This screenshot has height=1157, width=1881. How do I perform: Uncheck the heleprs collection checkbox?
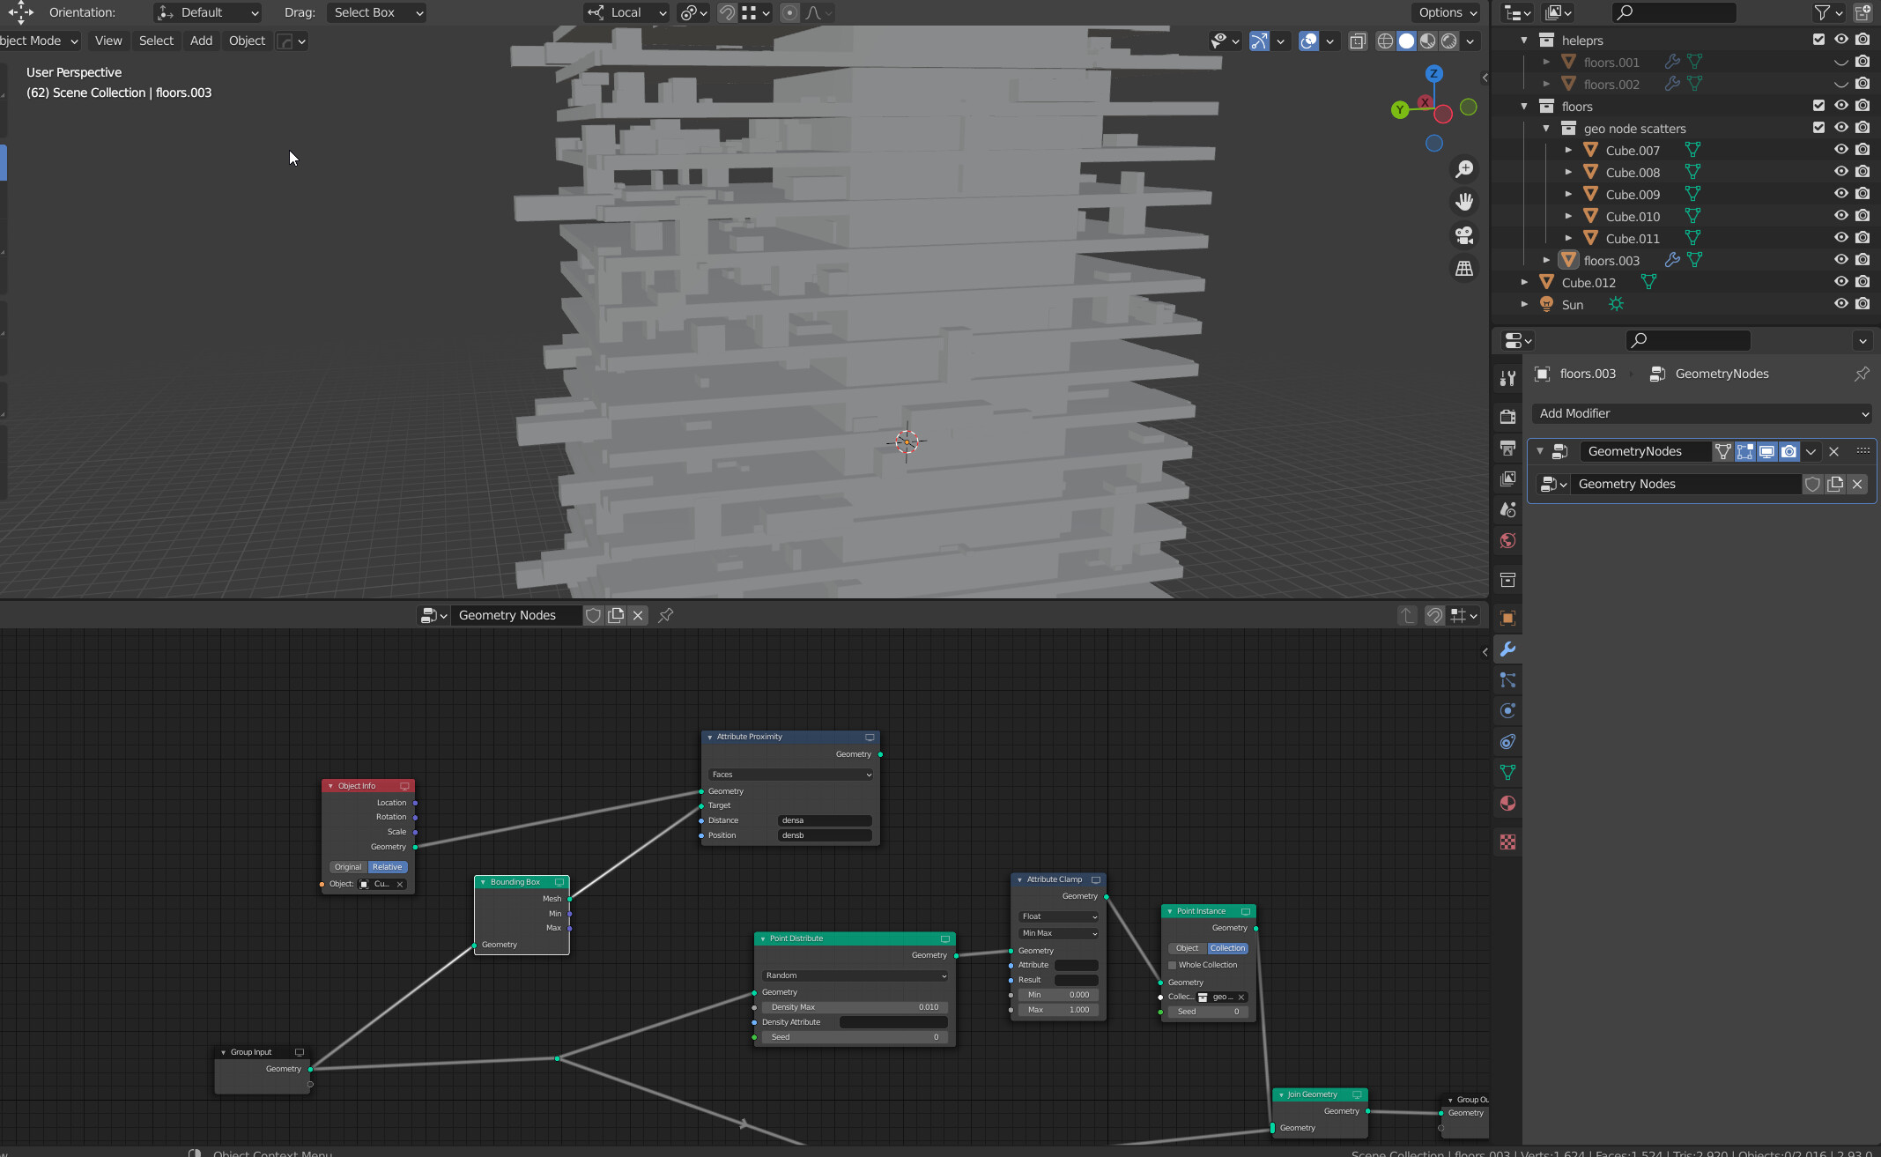click(x=1818, y=39)
